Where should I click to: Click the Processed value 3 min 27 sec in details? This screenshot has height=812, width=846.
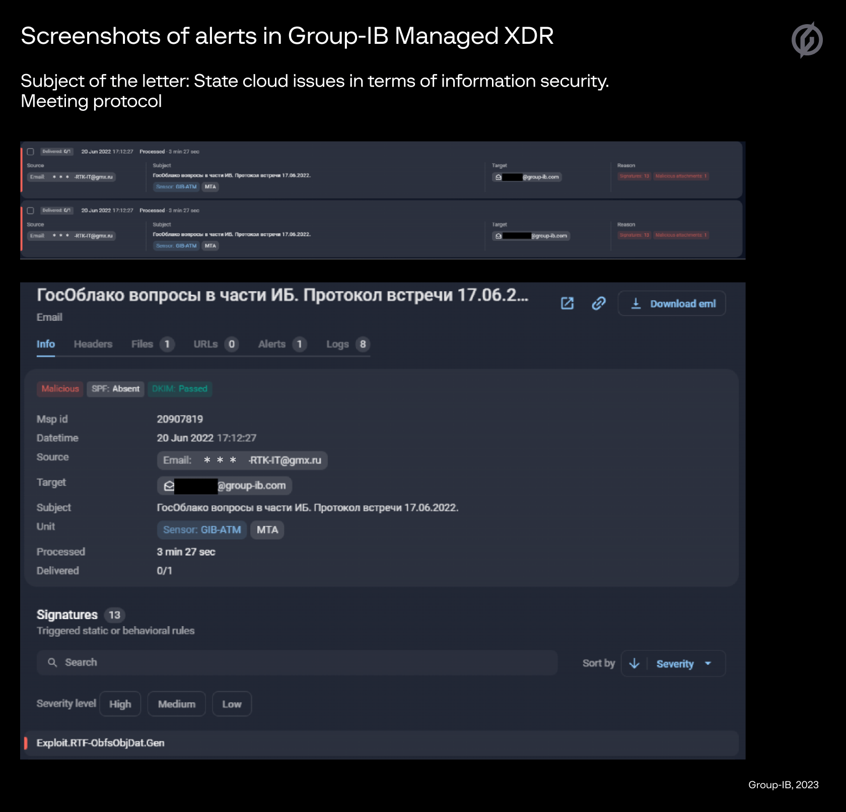coord(186,552)
